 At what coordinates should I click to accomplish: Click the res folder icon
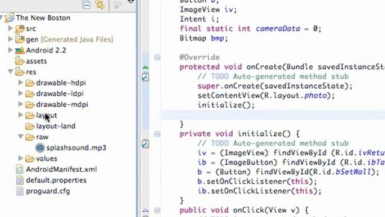click(20, 72)
